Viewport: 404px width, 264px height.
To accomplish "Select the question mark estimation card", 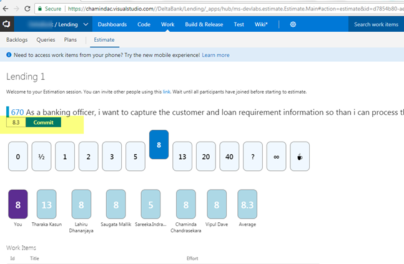I will [253, 156].
